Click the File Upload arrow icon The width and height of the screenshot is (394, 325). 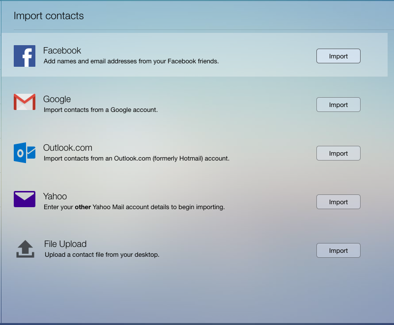[25, 249]
